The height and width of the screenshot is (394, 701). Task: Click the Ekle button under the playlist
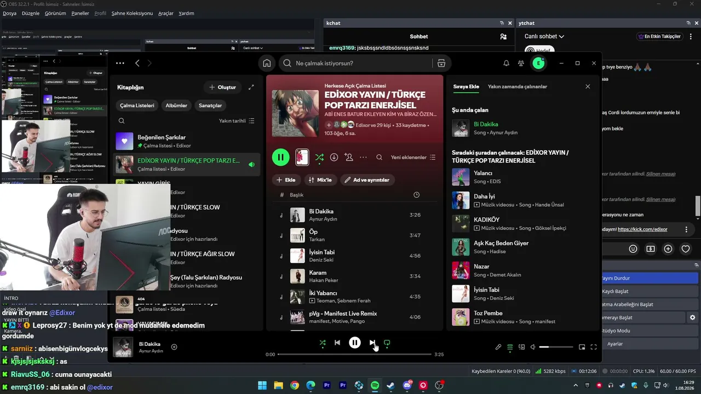tap(286, 180)
